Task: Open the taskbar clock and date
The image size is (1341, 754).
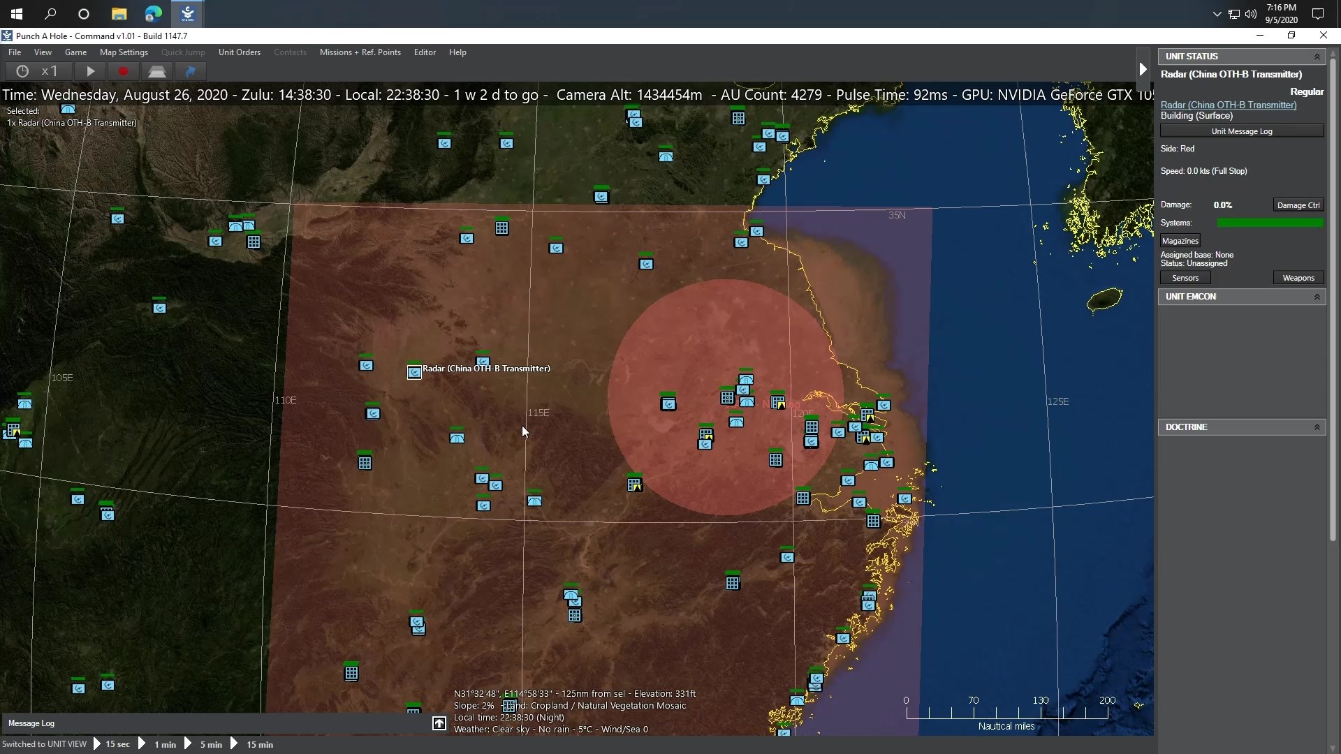Action: (x=1281, y=14)
